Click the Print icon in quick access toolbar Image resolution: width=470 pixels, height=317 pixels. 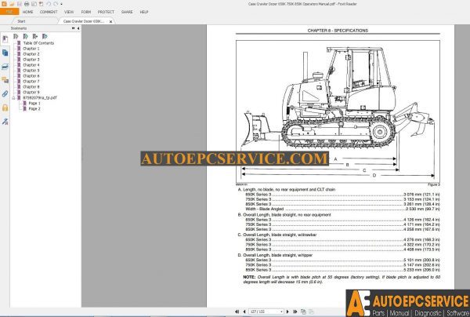27,4
